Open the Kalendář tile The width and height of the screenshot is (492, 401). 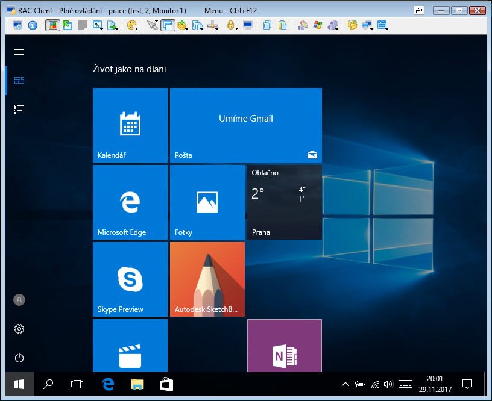coord(130,125)
